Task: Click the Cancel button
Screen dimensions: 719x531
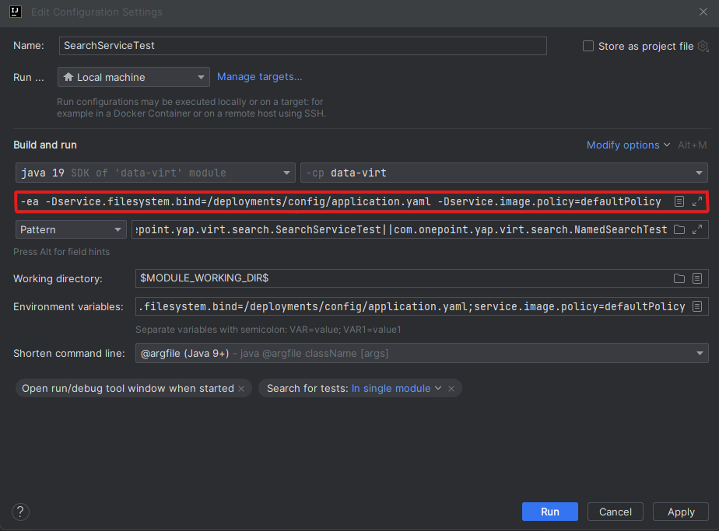Action: click(x=616, y=512)
